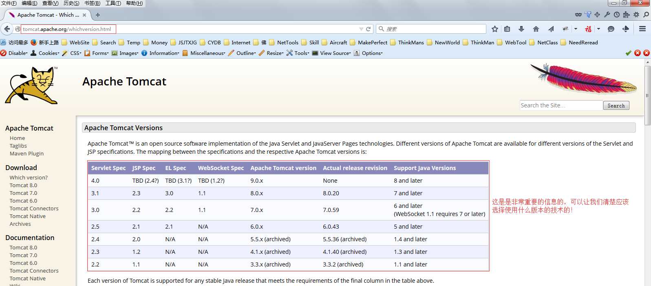
Task: Open the smiley chat bubble icon
Action: [x=611, y=29]
